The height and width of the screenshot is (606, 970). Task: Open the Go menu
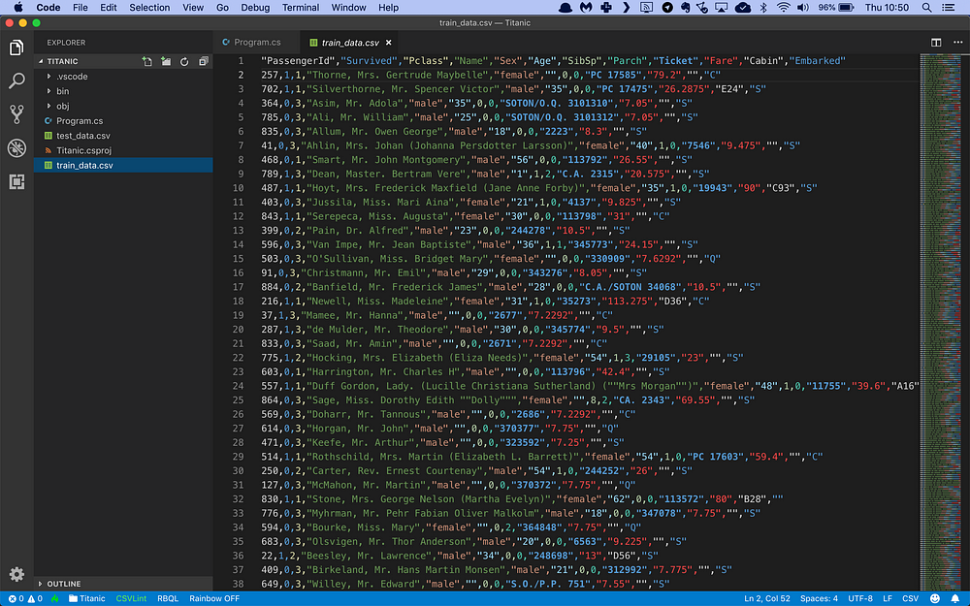[222, 8]
